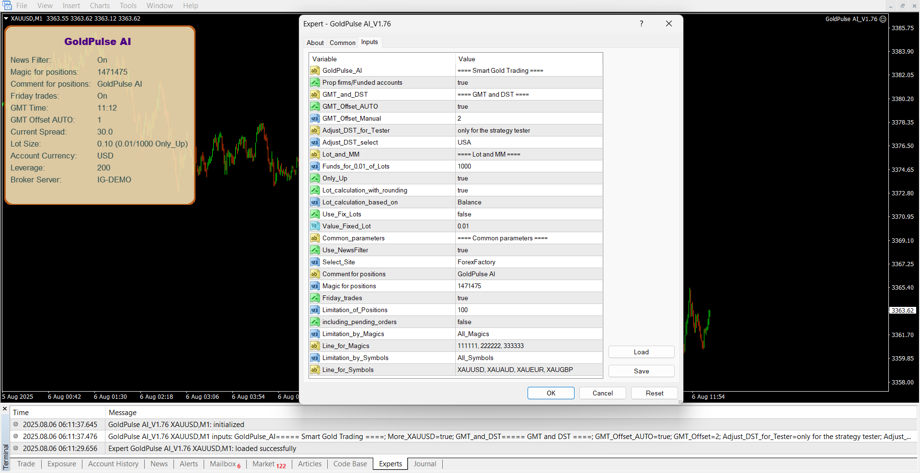The width and height of the screenshot is (920, 473).
Task: Click the string icon beside GoldPulse_AI variable
Action: [x=314, y=71]
